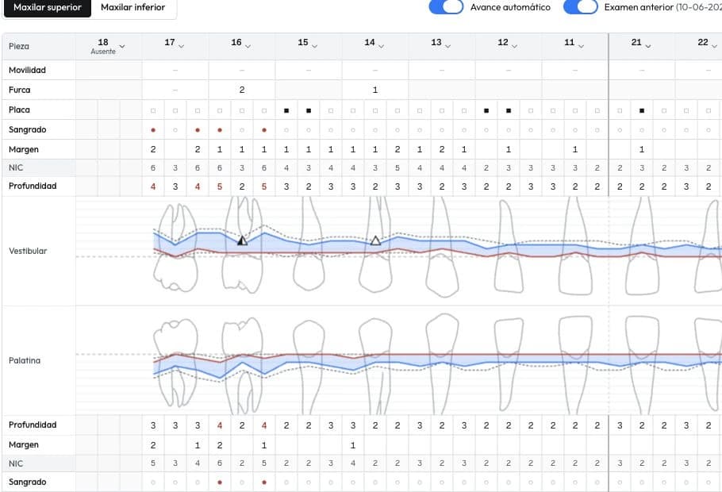Click the Ausente label under tooth 18
This screenshot has height=492, width=722.
pyautogui.click(x=103, y=52)
